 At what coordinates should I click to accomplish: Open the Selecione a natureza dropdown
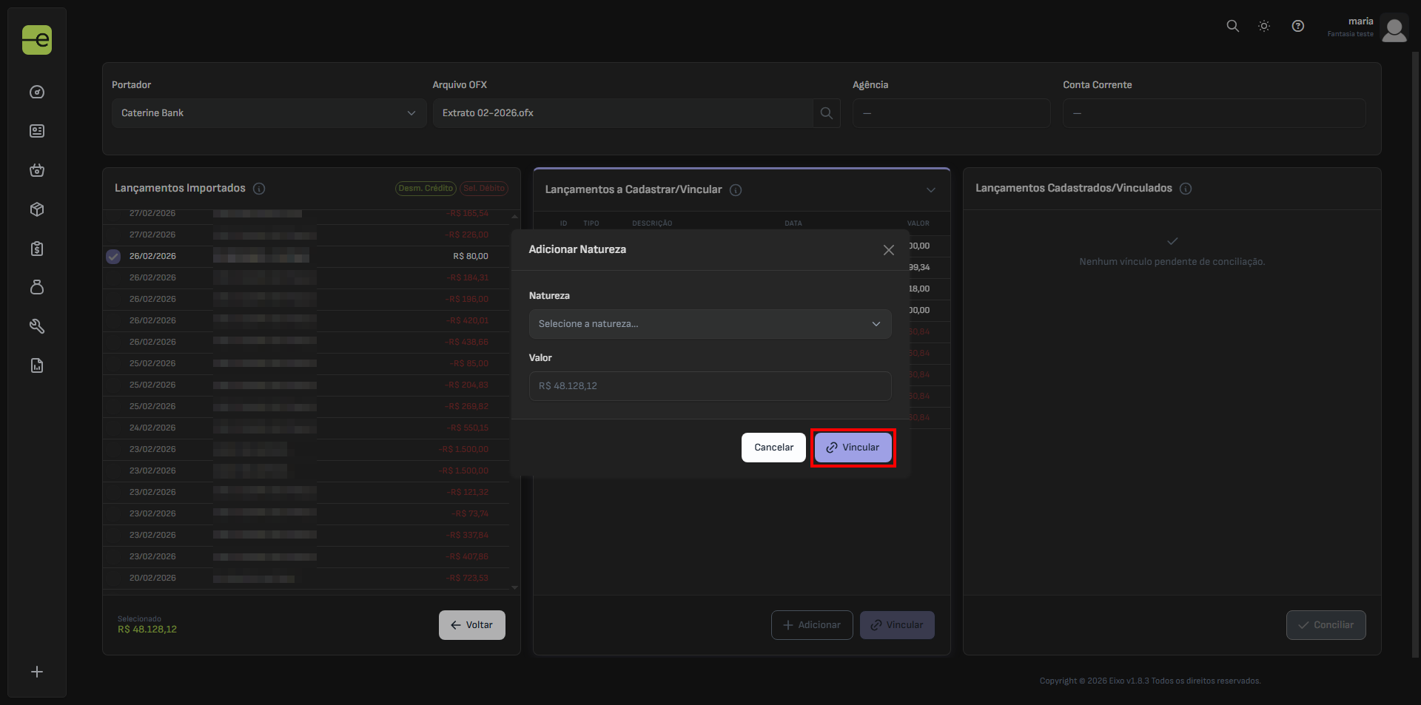coord(710,324)
